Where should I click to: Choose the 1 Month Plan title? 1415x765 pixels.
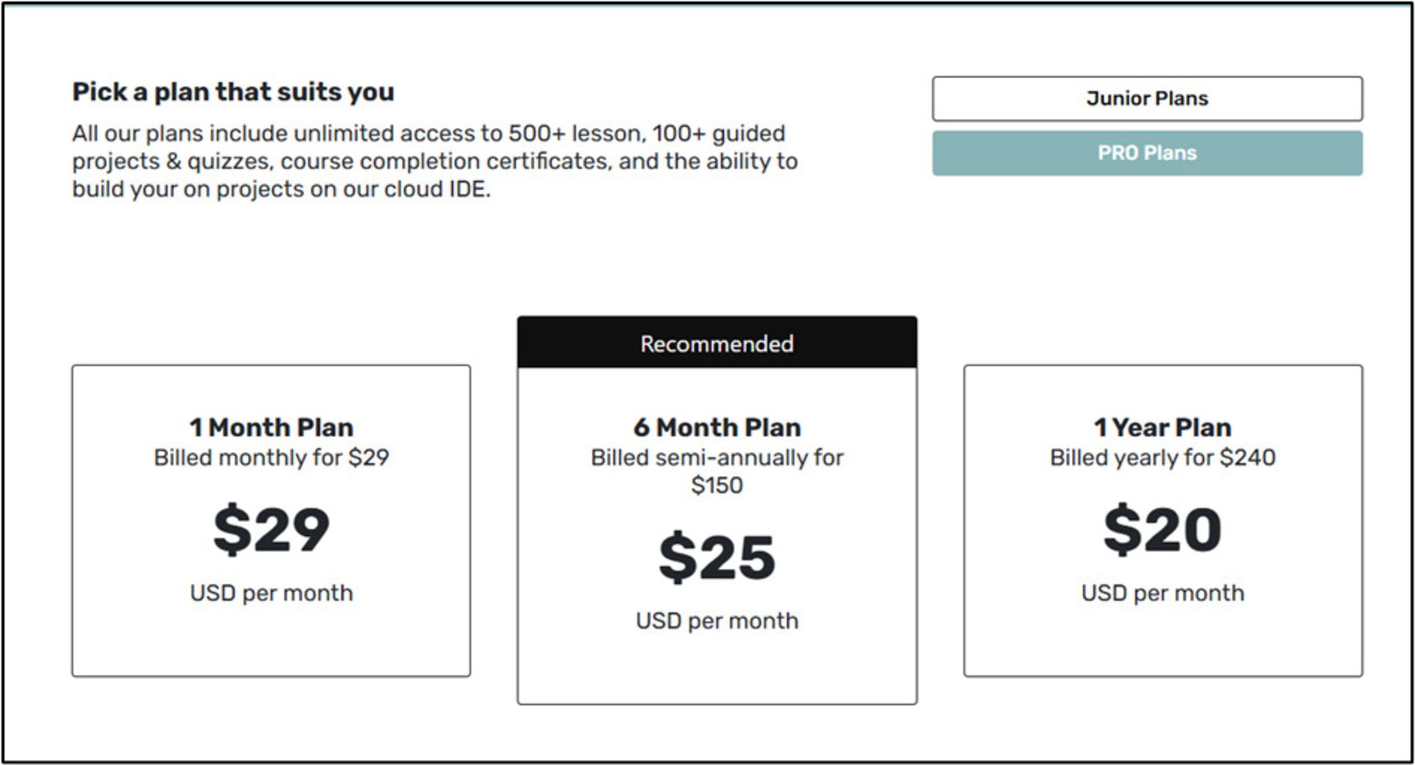[271, 428]
